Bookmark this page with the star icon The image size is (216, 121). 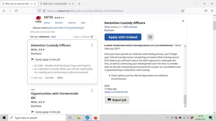click(183, 11)
